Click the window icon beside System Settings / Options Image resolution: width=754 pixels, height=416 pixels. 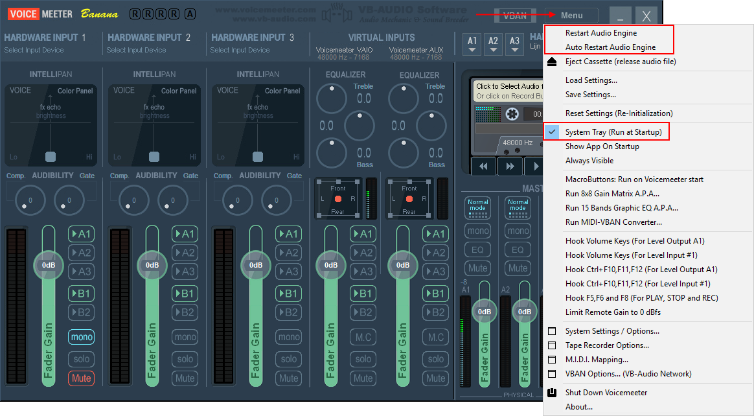click(x=551, y=331)
